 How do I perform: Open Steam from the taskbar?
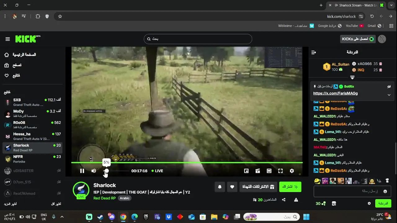(100, 217)
